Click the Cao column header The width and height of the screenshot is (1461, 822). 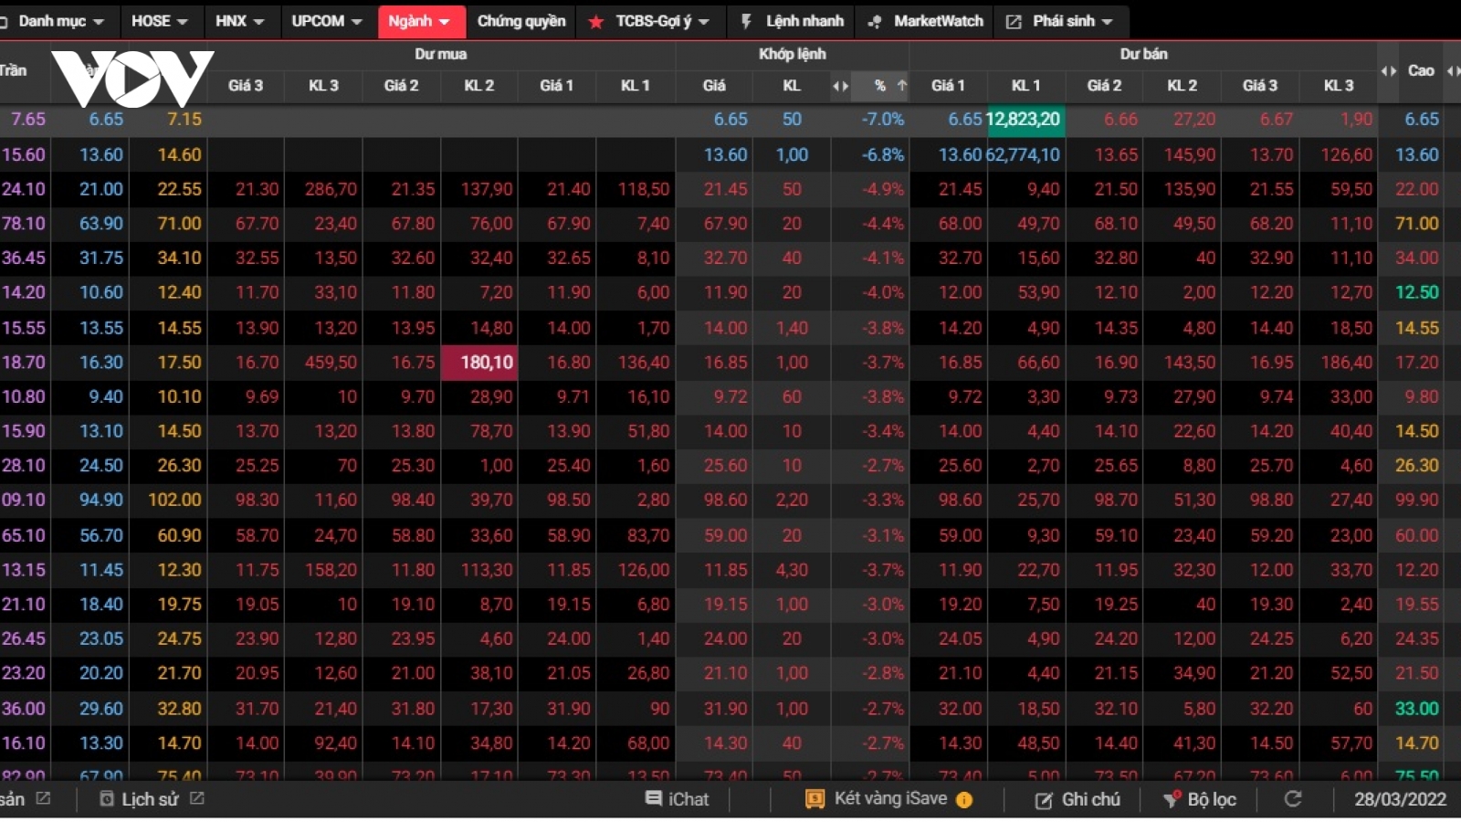pos(1421,70)
